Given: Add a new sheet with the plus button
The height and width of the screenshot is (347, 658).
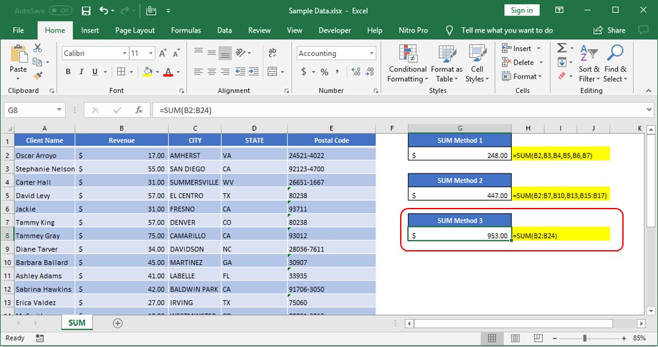Looking at the screenshot, I should pyautogui.click(x=118, y=323).
